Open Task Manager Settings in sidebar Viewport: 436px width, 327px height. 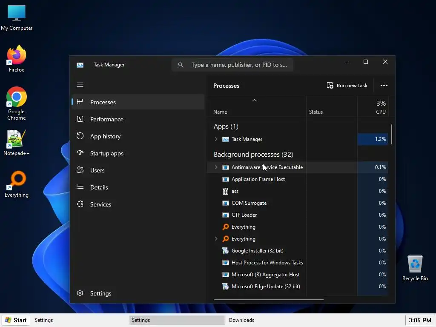click(x=138, y=293)
